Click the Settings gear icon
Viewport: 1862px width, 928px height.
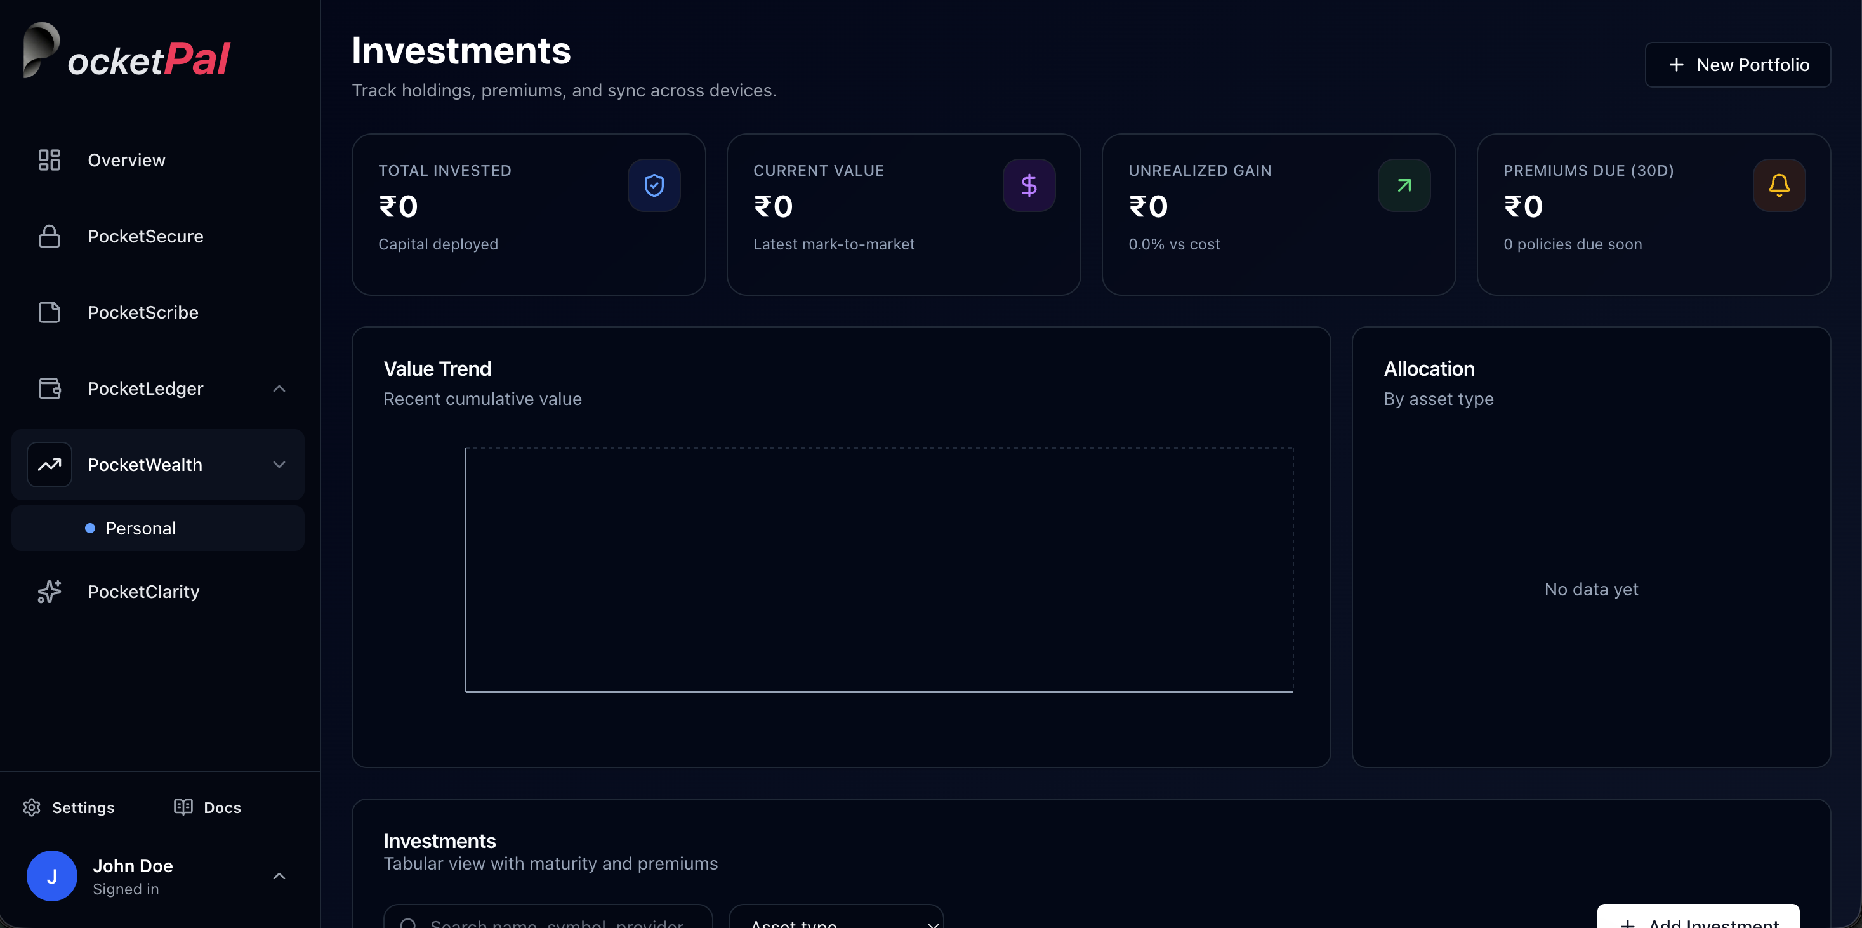pos(32,807)
